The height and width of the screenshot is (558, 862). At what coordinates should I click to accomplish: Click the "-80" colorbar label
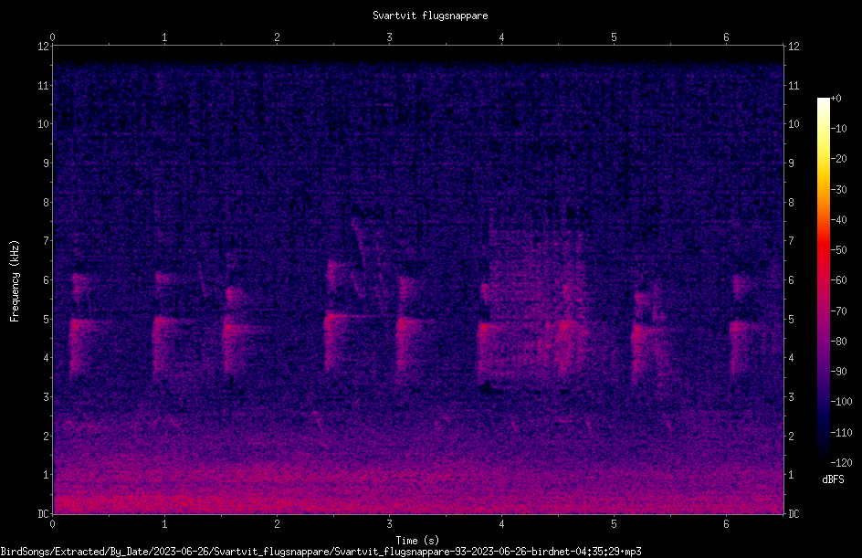coord(838,342)
